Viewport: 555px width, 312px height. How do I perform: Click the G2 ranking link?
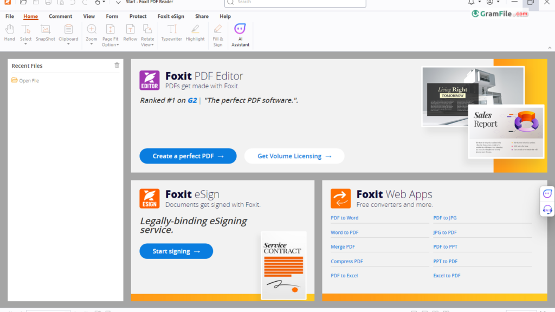192,100
